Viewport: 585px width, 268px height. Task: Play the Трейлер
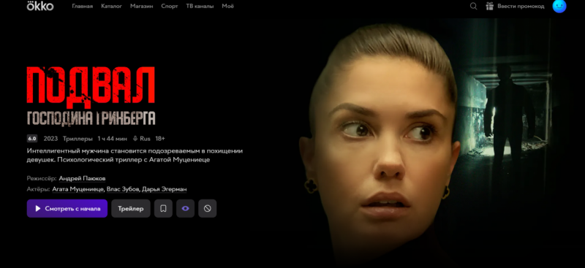[x=131, y=208]
